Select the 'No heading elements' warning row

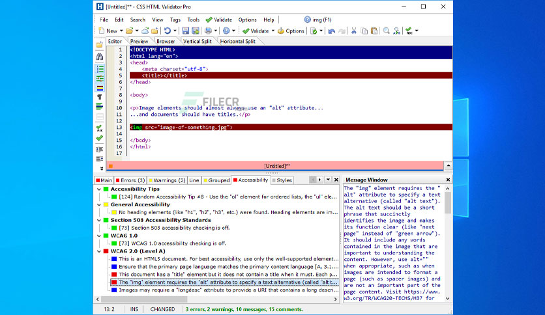click(x=224, y=212)
